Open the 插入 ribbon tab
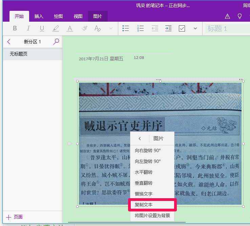250x226 pixels. pos(39,16)
